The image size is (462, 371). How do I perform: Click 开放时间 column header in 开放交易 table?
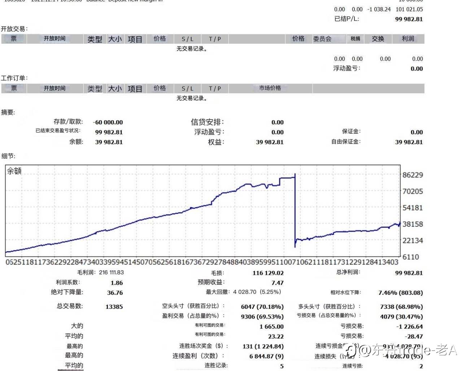(55, 39)
